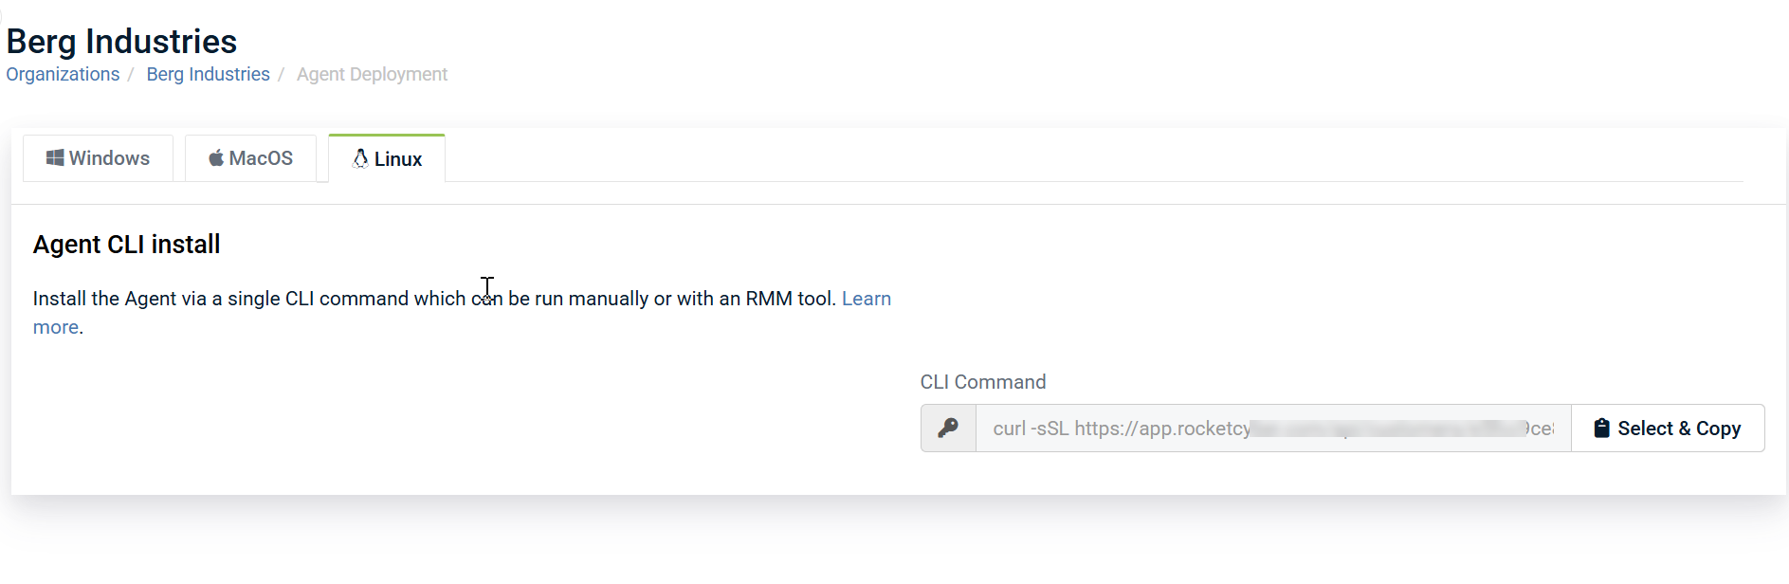Click the Agent CLI install heading
The height and width of the screenshot is (584, 1789).
tap(126, 245)
